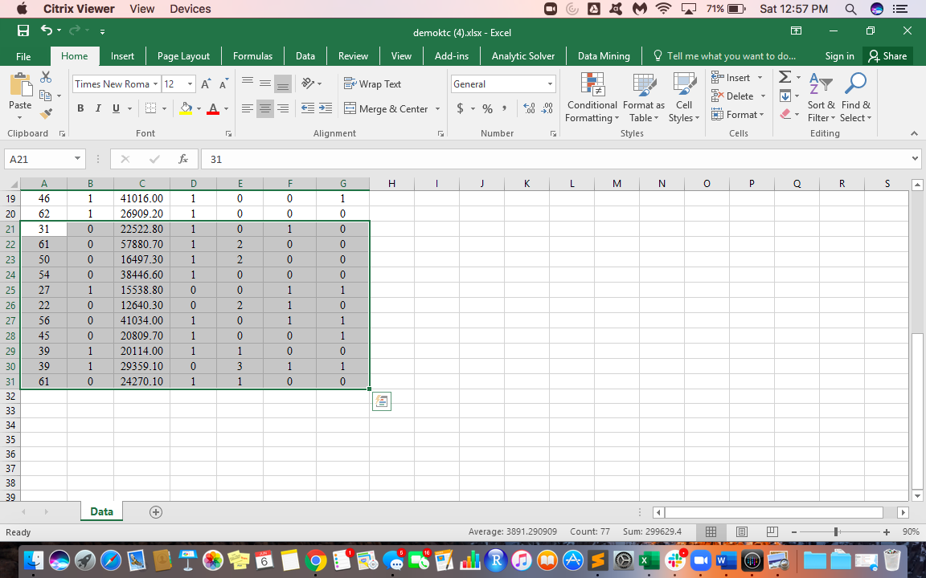Set Align Left for the cells

coord(248,108)
